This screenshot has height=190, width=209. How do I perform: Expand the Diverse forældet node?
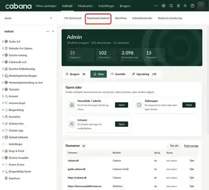[3, 157]
